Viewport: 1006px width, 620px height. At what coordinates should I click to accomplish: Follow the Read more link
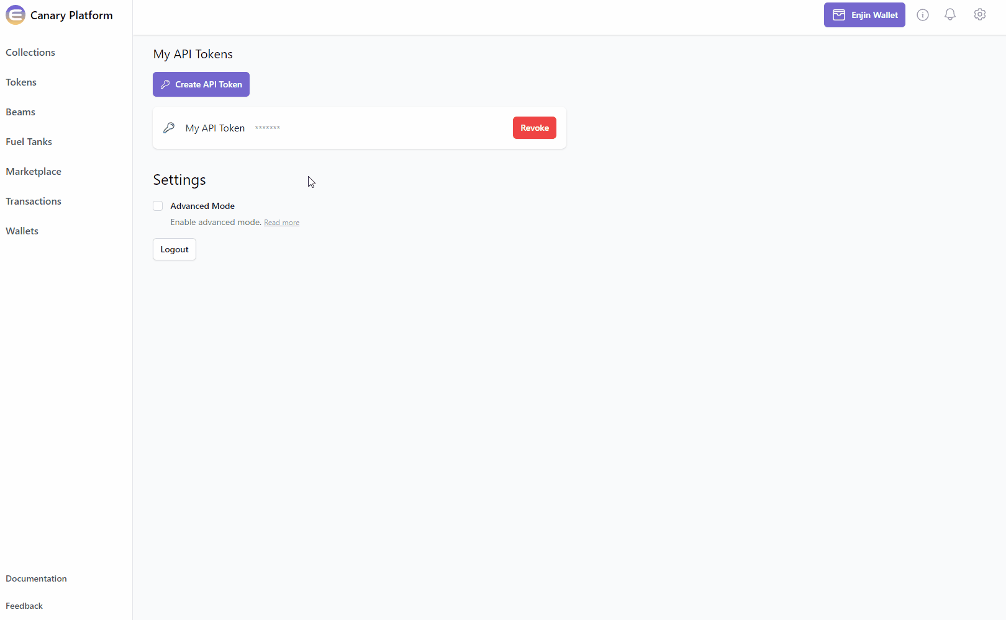pyautogui.click(x=281, y=223)
